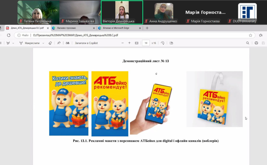Select Вікторія Демарецька video thumbnail
Screen dimensions: 267x165
tap(122, 12)
